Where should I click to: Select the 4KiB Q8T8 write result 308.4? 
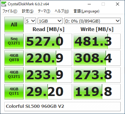click(x=97, y=58)
